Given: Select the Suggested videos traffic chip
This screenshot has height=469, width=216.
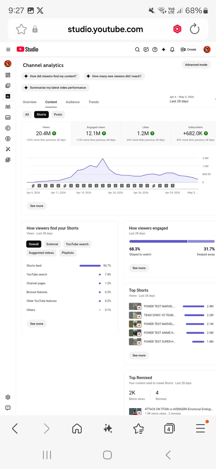Looking at the screenshot, I should [41, 253].
